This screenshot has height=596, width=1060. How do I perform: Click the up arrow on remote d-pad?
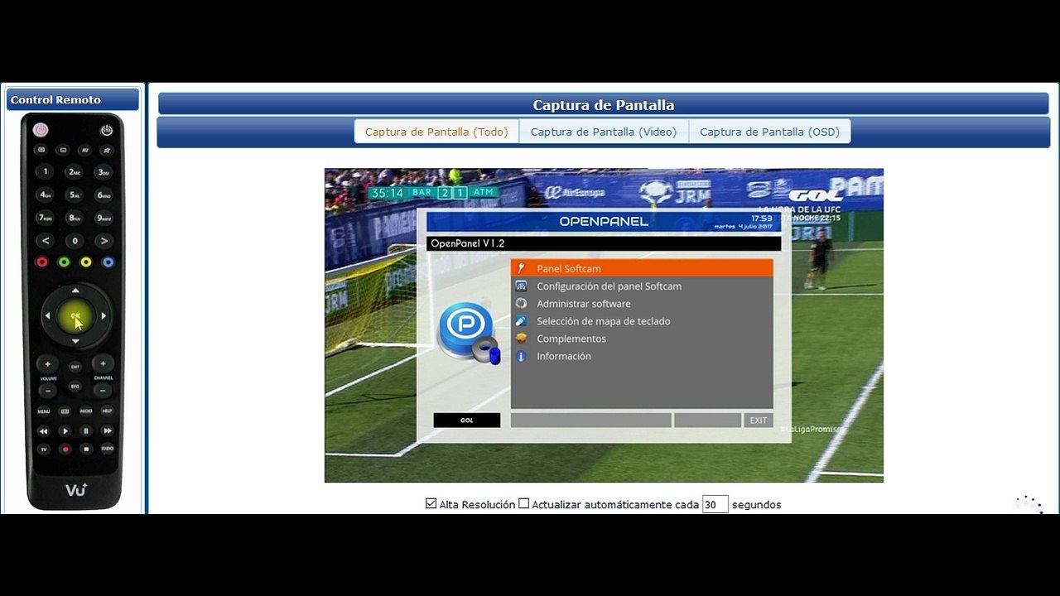pos(75,291)
